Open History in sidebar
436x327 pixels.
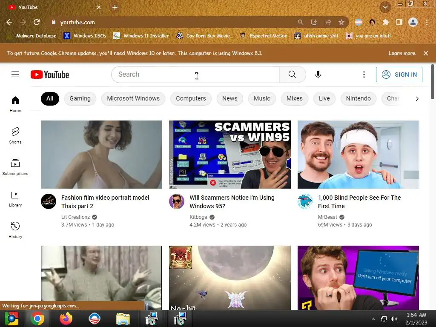[15, 230]
